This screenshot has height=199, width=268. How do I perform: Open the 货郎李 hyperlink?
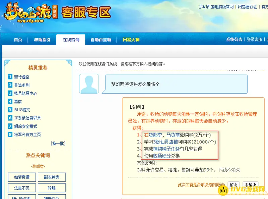coord(155,135)
